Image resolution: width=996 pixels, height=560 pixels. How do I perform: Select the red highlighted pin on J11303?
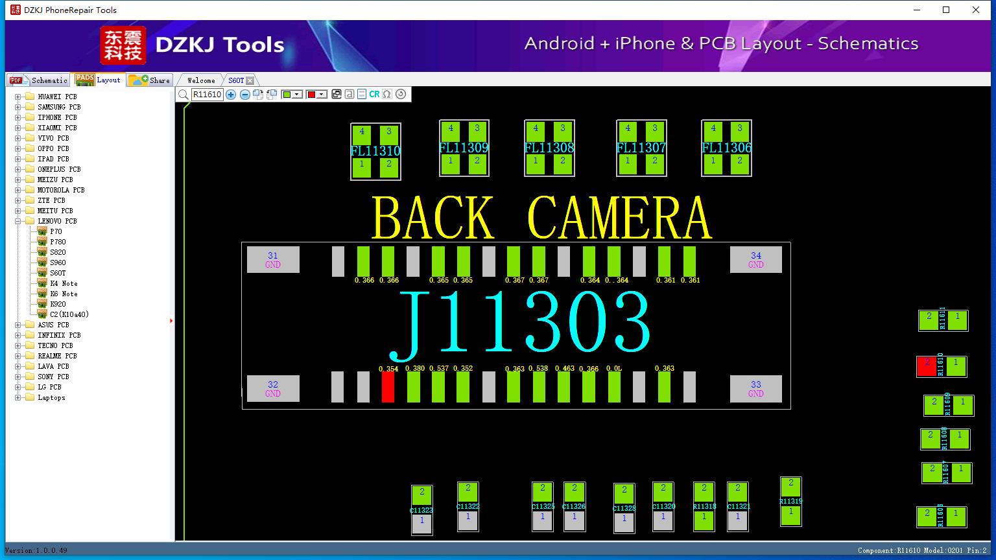tap(388, 387)
